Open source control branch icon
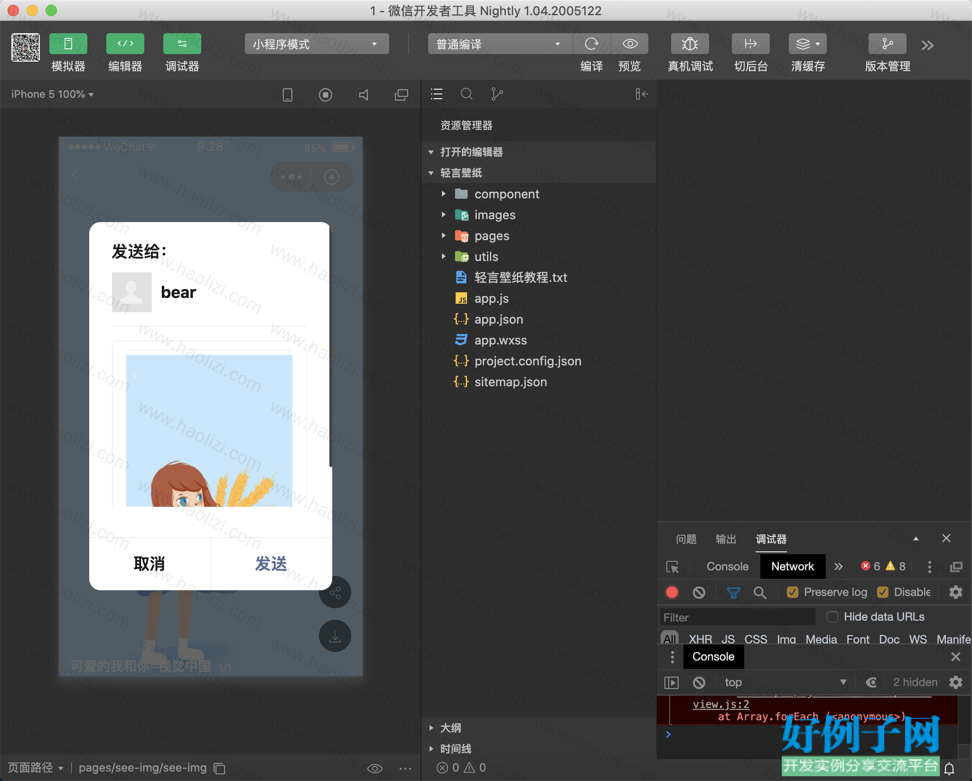 tap(497, 94)
